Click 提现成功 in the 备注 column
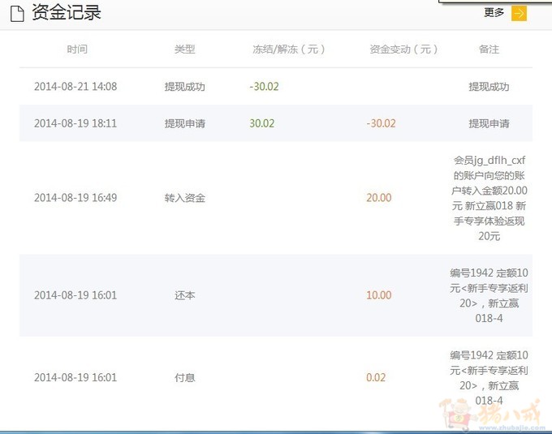This screenshot has height=434, width=552. [489, 87]
